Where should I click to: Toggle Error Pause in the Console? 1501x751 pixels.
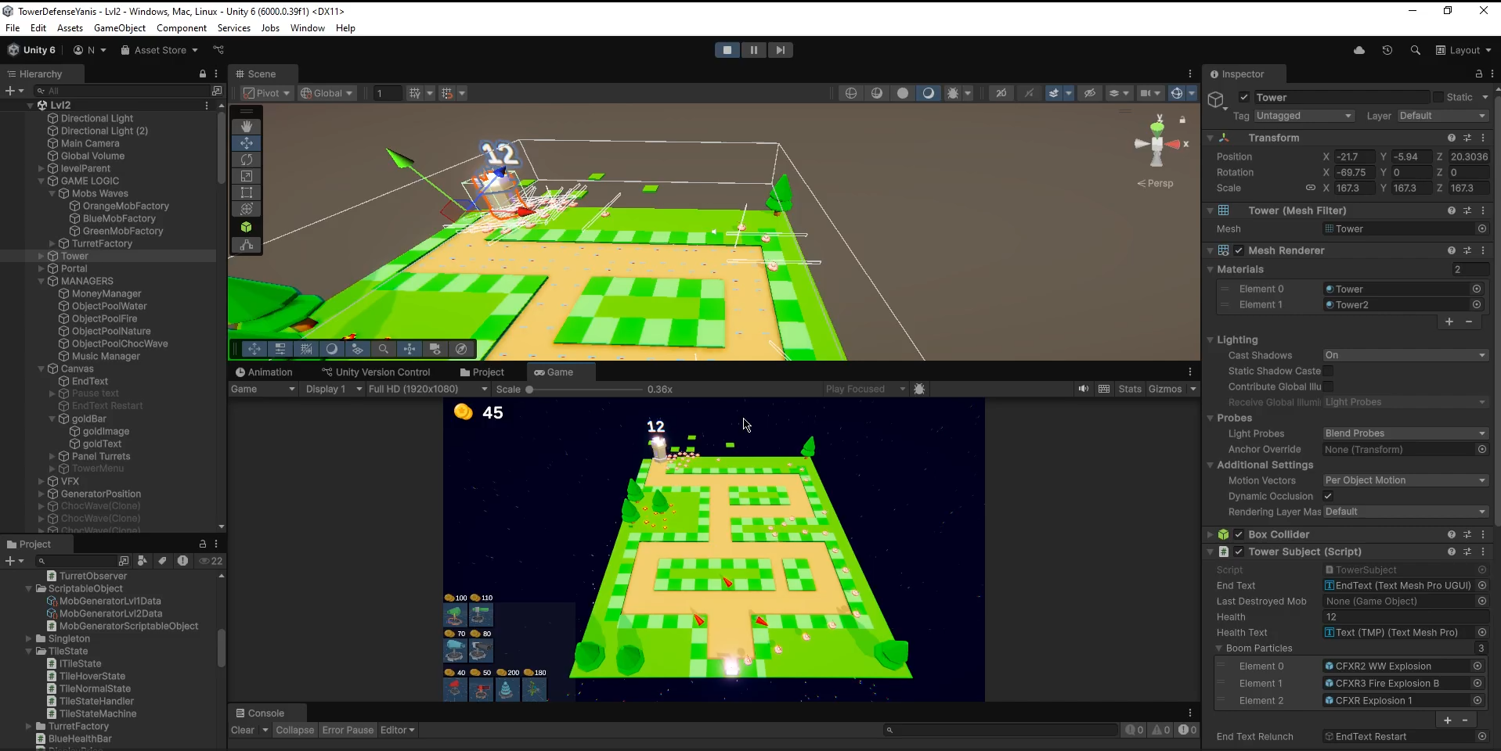pyautogui.click(x=348, y=730)
